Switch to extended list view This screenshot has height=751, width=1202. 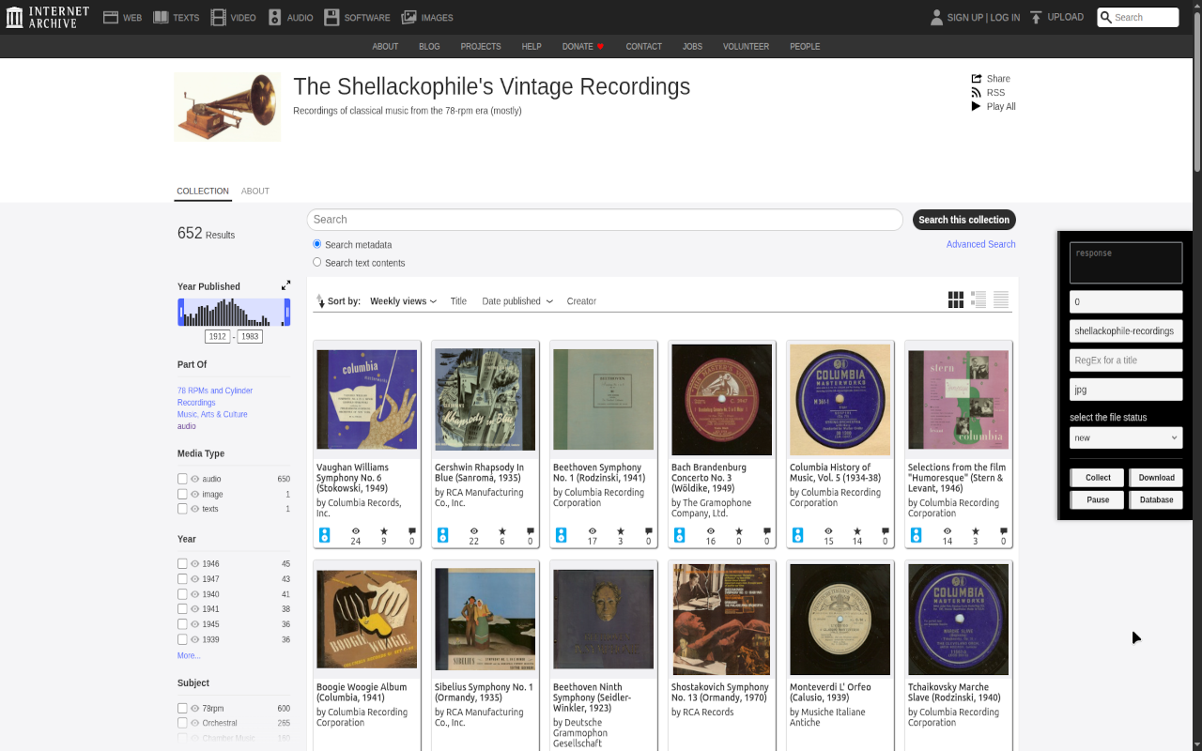click(979, 299)
